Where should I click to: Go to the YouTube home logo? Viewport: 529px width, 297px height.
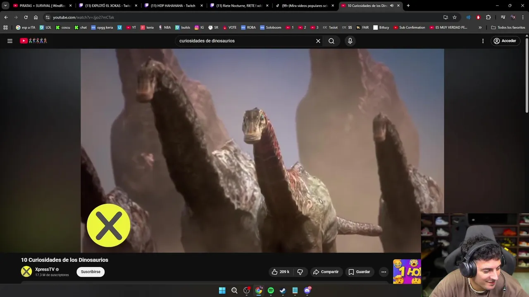[x=33, y=41]
